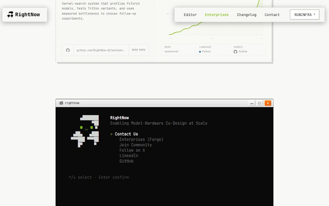Close the rightnow terminal window

pos(268,103)
